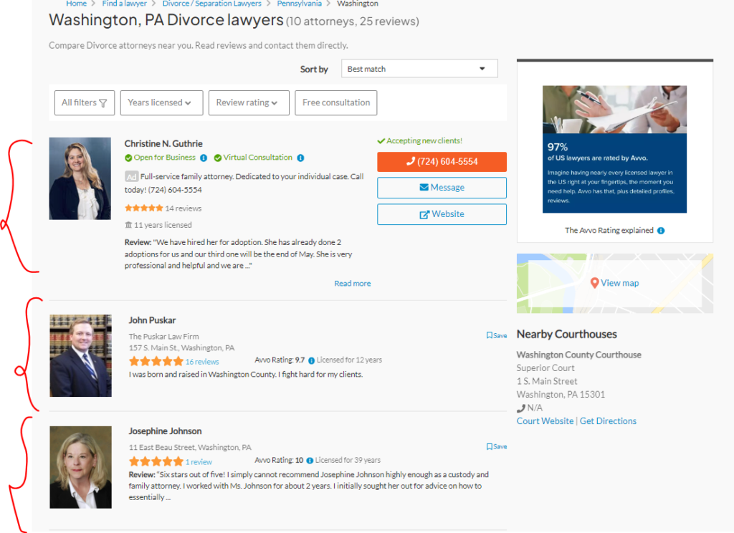The height and width of the screenshot is (533, 734).
Task: Toggle the Free consultation filter
Action: point(335,102)
